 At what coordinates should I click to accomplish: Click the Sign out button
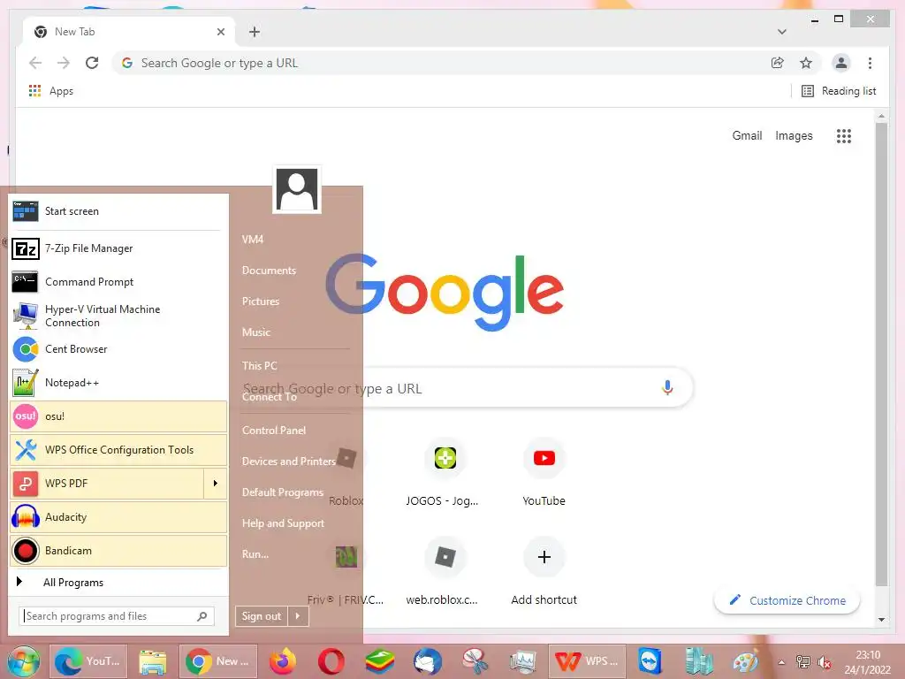262,616
